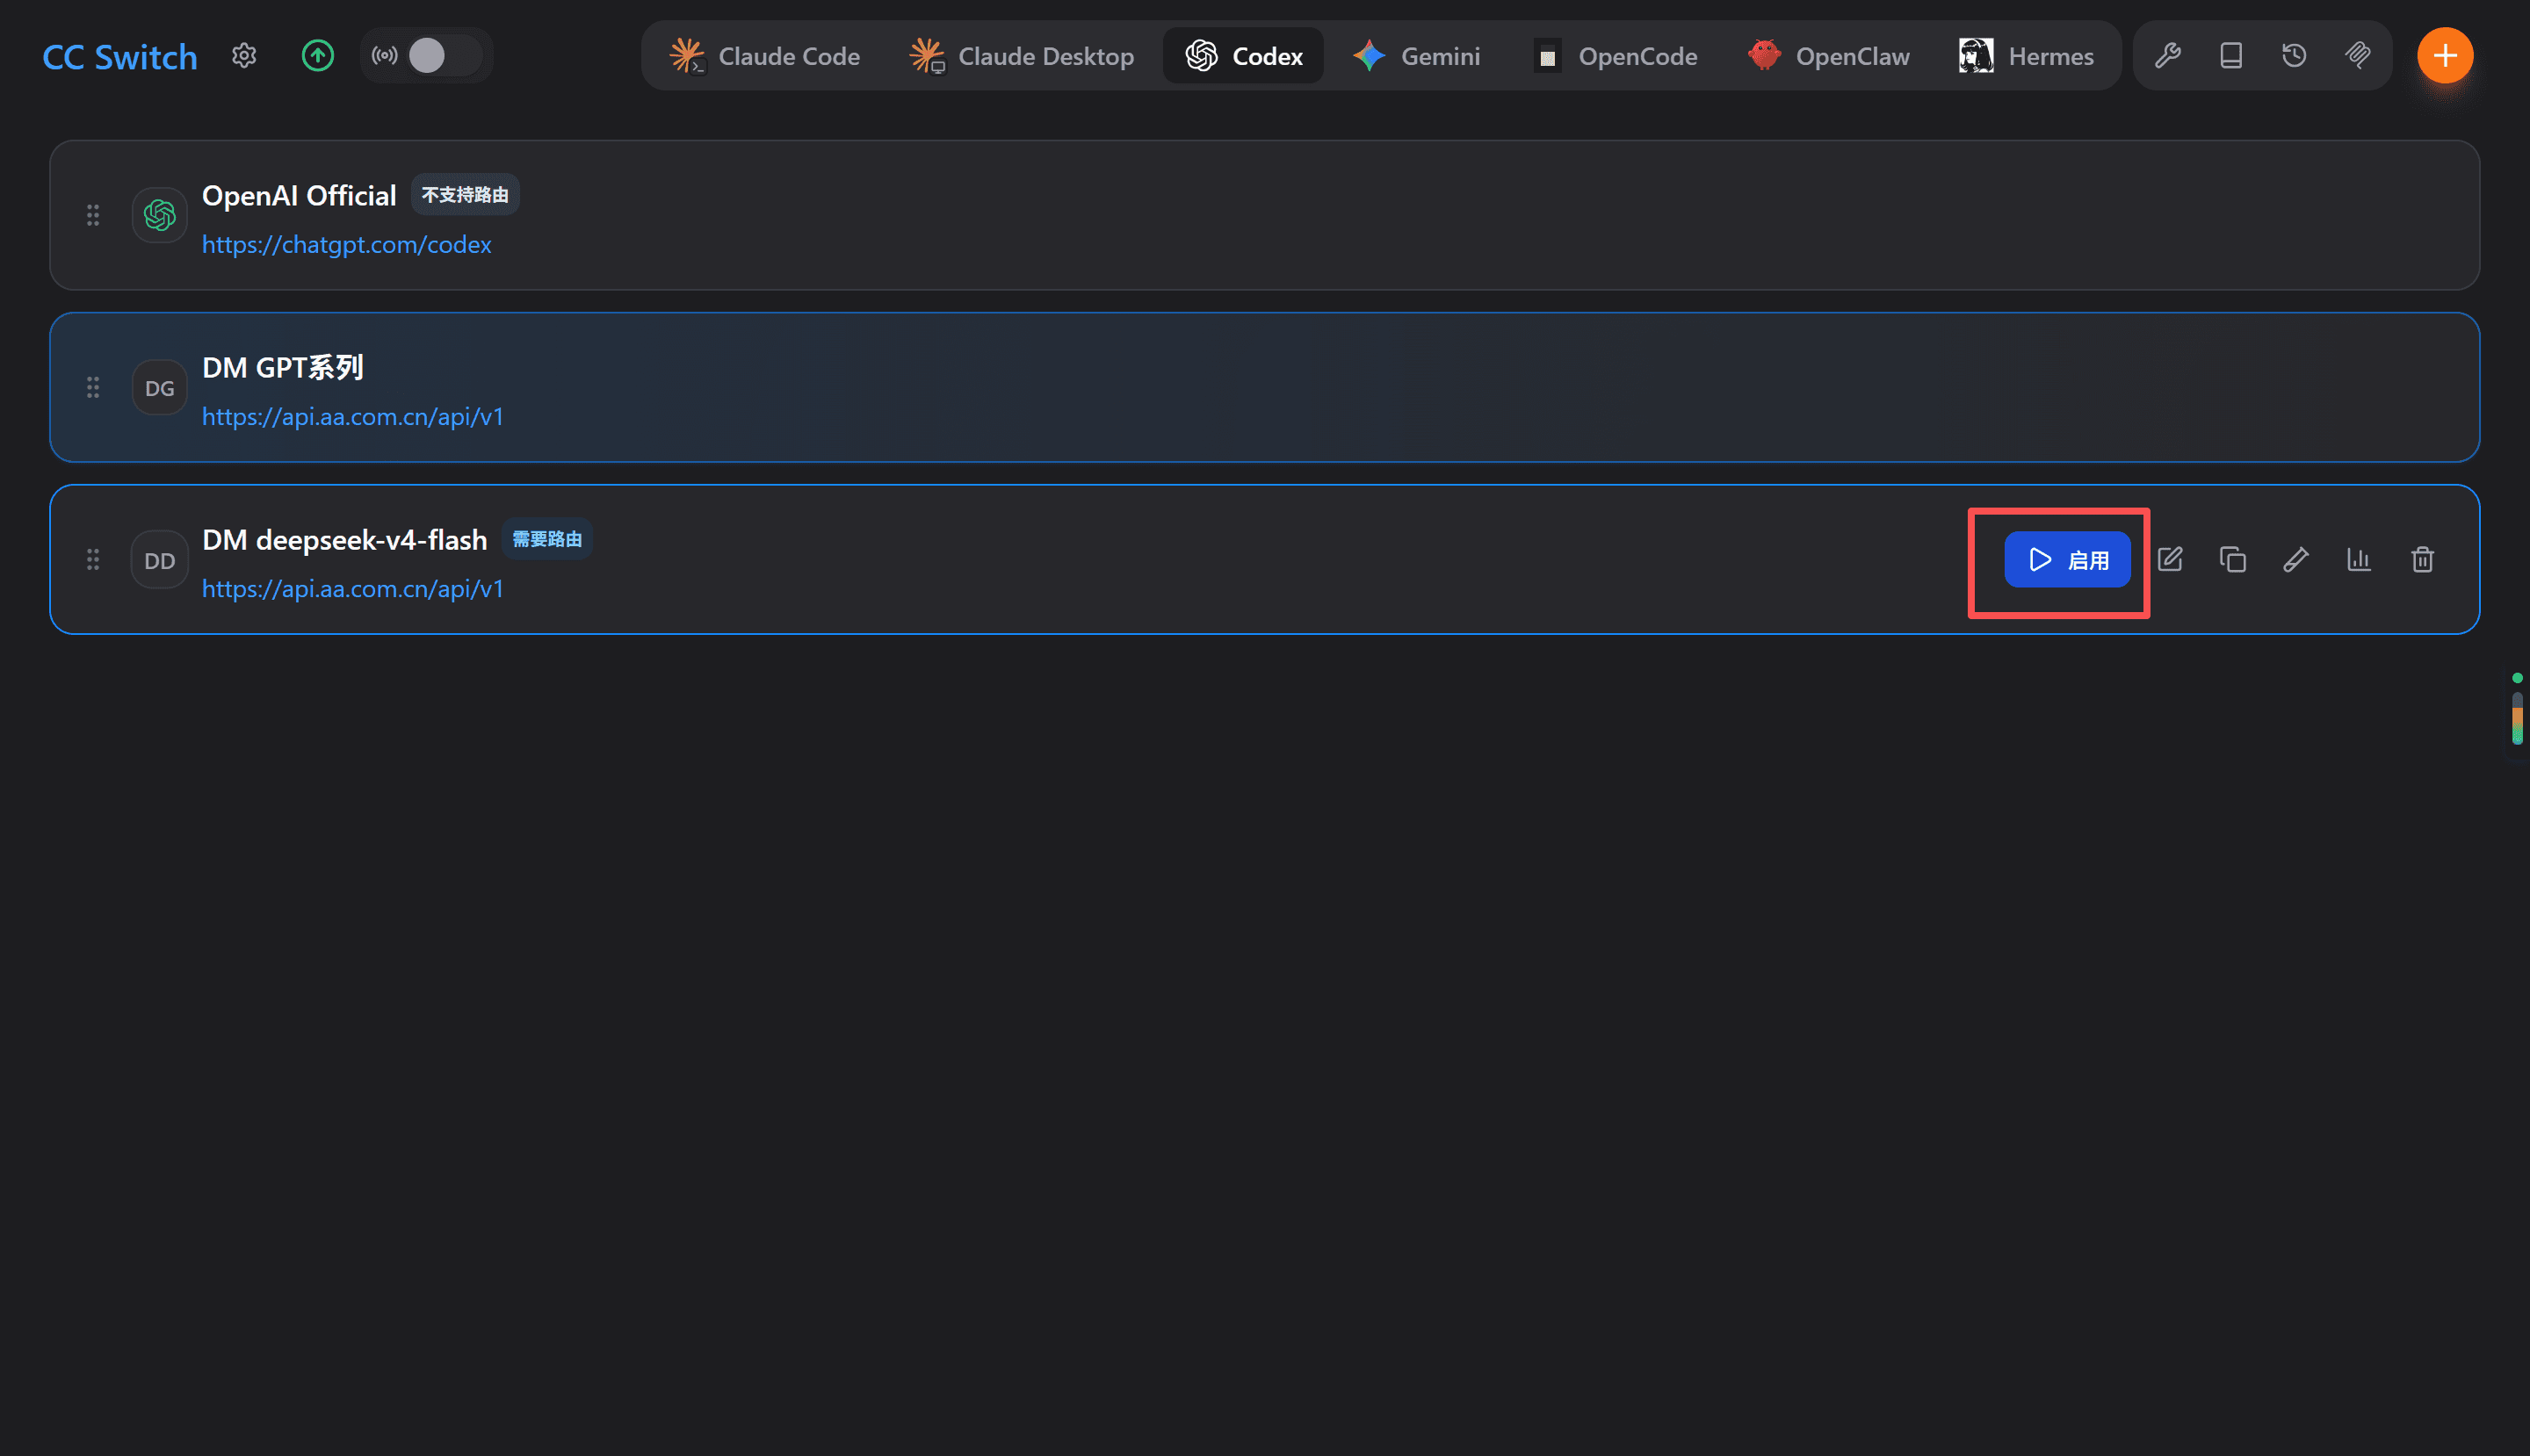Click the CC Switch title
The height and width of the screenshot is (1456, 2530).
click(120, 57)
